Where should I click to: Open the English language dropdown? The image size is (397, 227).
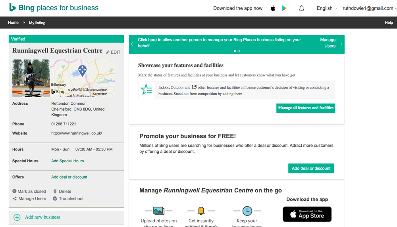[x=327, y=8]
